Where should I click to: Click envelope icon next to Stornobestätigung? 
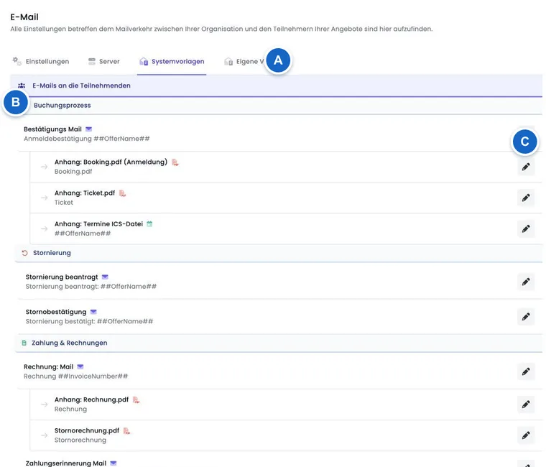93,312
